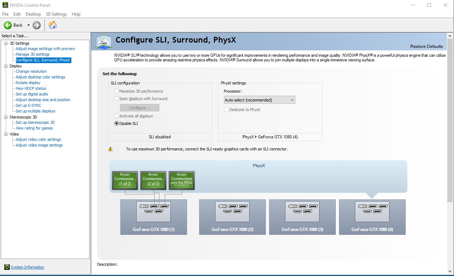This screenshot has height=276, width=454.
Task: Open Set up stereoscopic 3D
Action: coord(35,122)
